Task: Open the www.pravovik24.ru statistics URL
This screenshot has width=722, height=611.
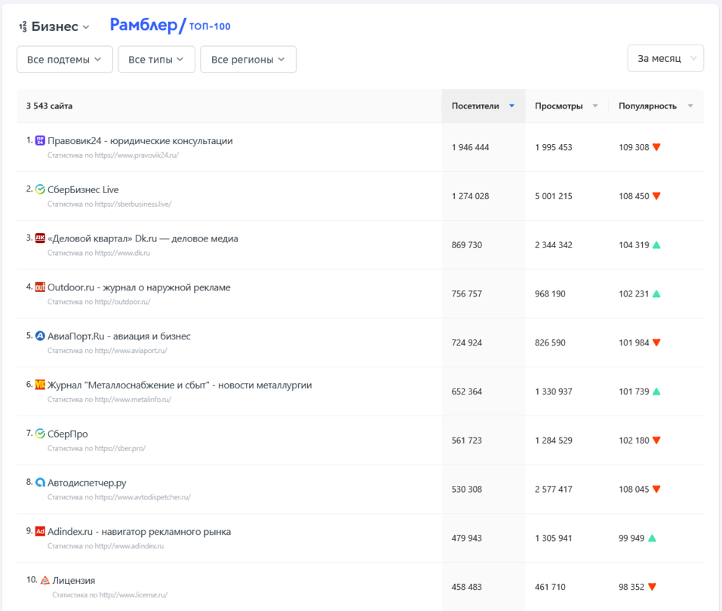Action: [x=113, y=155]
